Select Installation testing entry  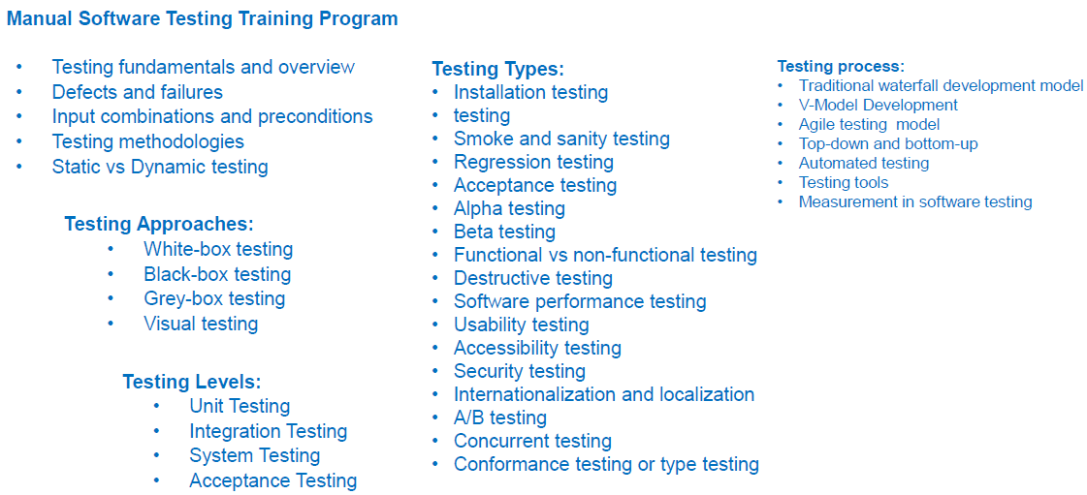click(x=530, y=92)
